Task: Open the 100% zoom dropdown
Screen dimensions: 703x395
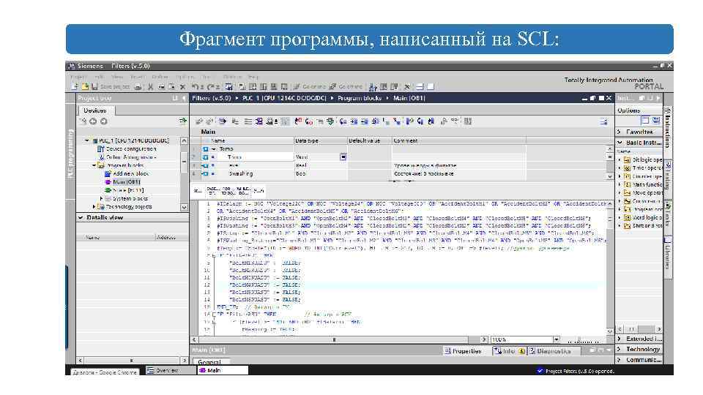Action: tap(556, 339)
